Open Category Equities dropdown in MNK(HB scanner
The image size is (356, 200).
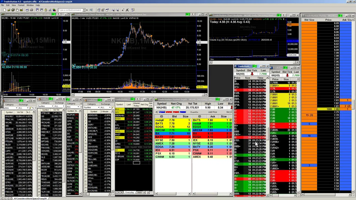point(16,108)
